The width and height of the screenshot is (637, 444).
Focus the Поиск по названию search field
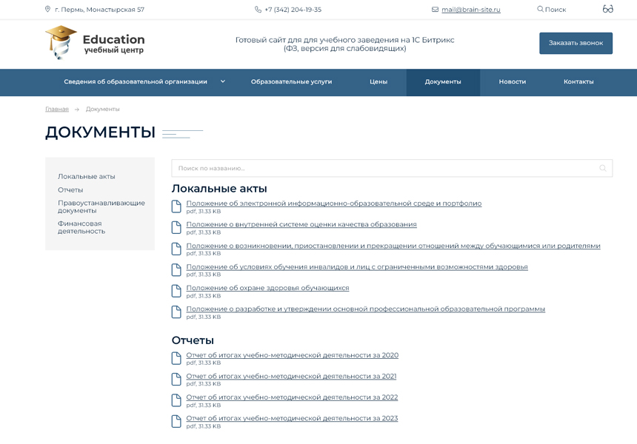[385, 168]
